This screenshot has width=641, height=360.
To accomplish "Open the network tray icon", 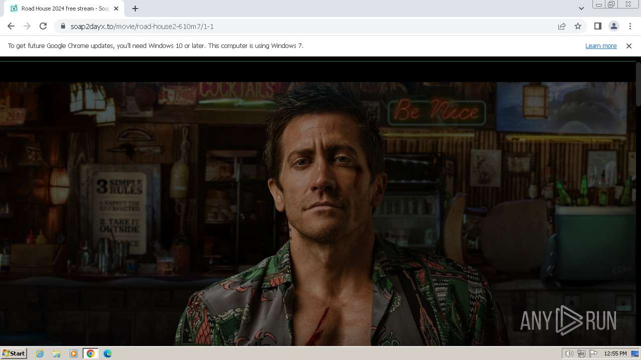I will 581,353.
